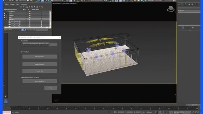Step to next frame
Image resolution: width=203 pixels, height=114 pixels.
pos(164,112)
